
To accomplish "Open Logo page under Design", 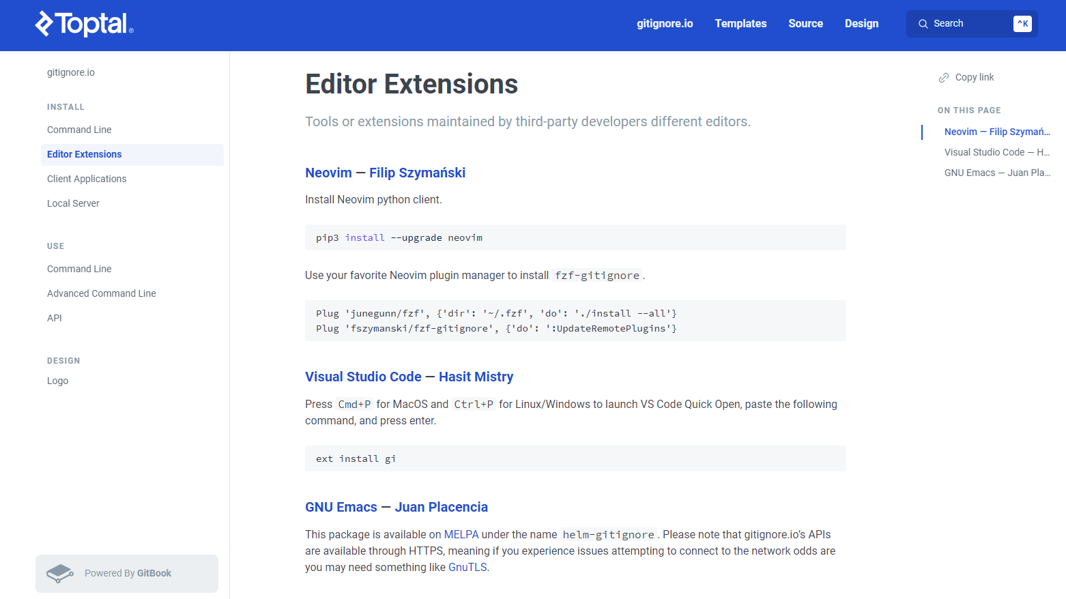I will click(x=58, y=381).
